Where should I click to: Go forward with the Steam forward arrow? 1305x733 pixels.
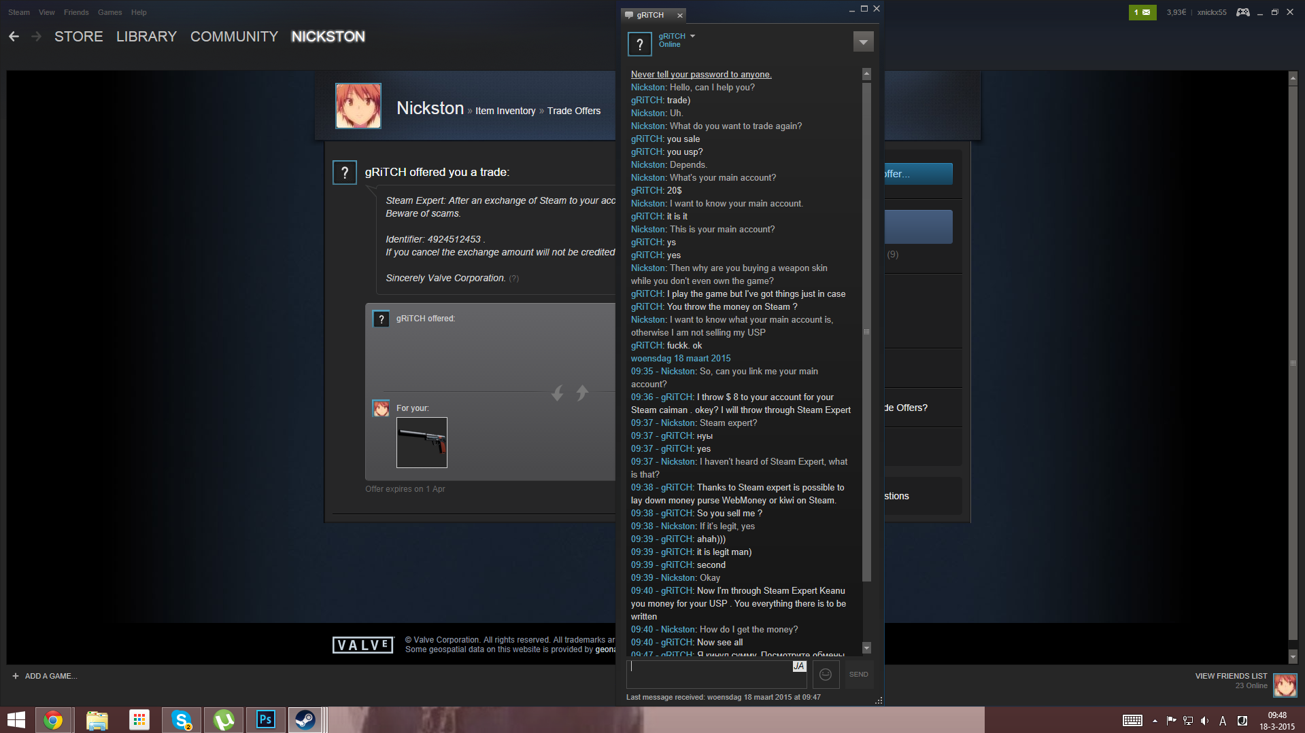click(37, 37)
